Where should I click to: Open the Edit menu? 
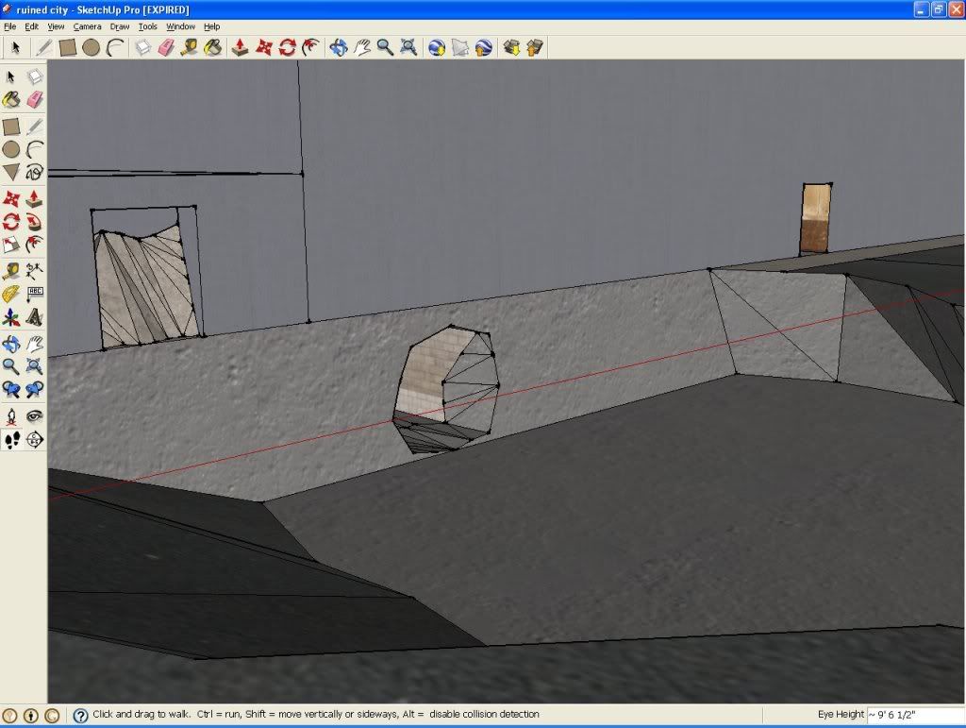(31, 26)
